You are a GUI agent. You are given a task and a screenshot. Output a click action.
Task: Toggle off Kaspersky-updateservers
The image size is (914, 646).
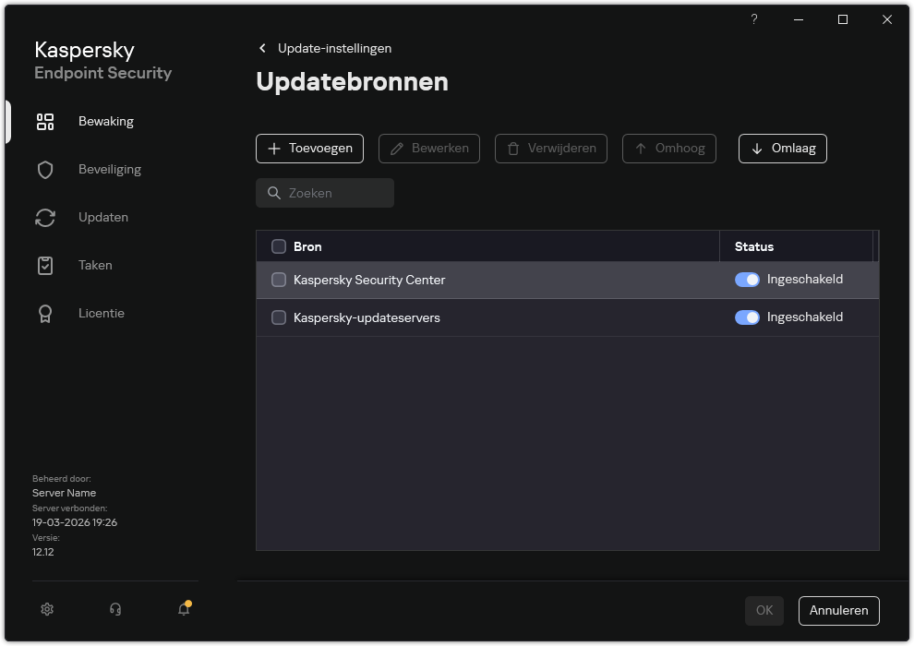pos(747,317)
